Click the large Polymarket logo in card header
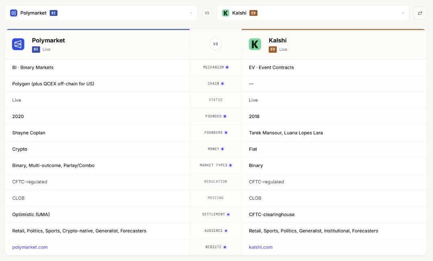This screenshot has width=433, height=261. [x=18, y=44]
